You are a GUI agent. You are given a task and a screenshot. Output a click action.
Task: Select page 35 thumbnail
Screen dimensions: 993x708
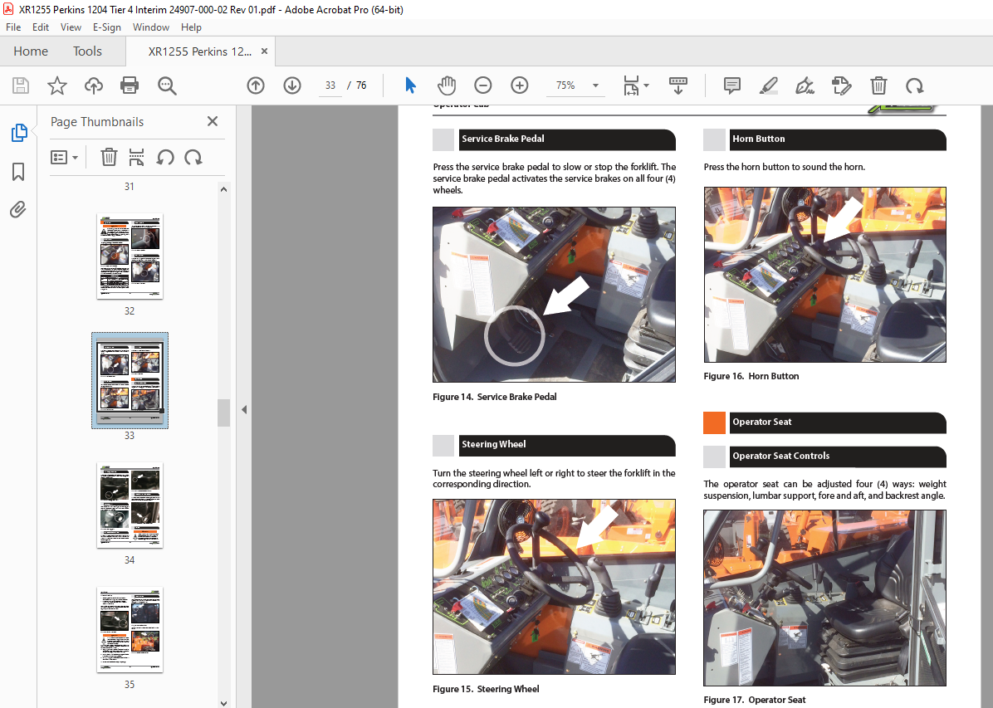click(130, 629)
